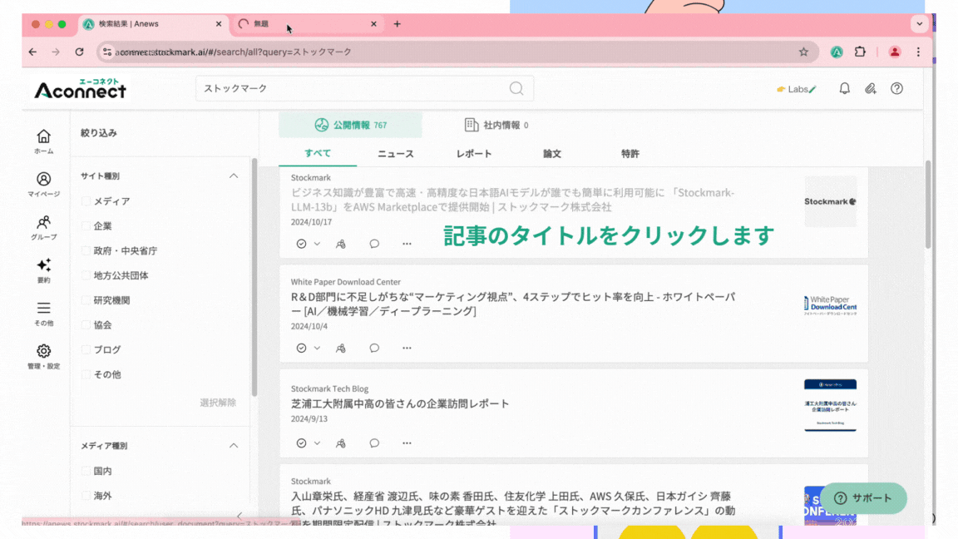
Task: Check the 国内 media type filter
Action: [x=86, y=471]
